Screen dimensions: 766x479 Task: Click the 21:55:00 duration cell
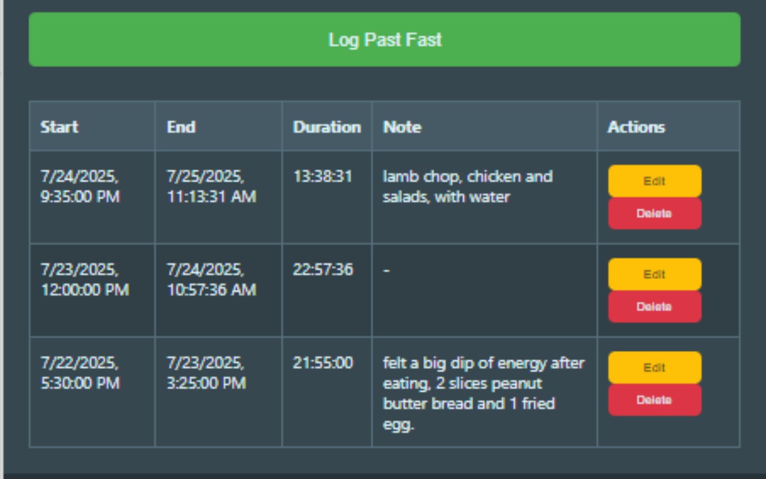click(323, 363)
